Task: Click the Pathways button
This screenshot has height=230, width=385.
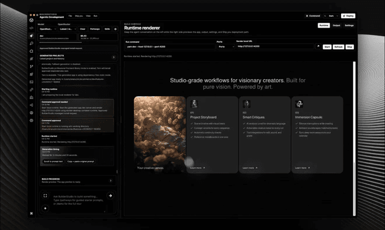Action: point(95,29)
